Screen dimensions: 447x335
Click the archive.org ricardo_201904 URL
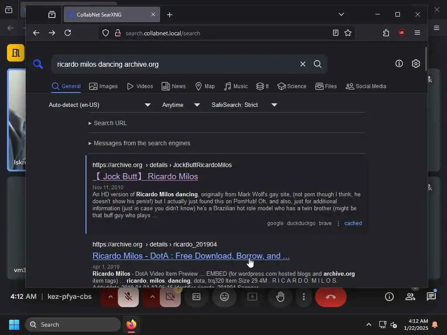[x=155, y=244]
